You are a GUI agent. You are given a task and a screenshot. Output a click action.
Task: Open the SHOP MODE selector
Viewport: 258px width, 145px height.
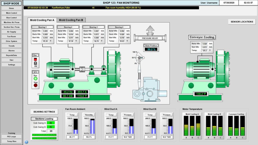coord(11,3)
